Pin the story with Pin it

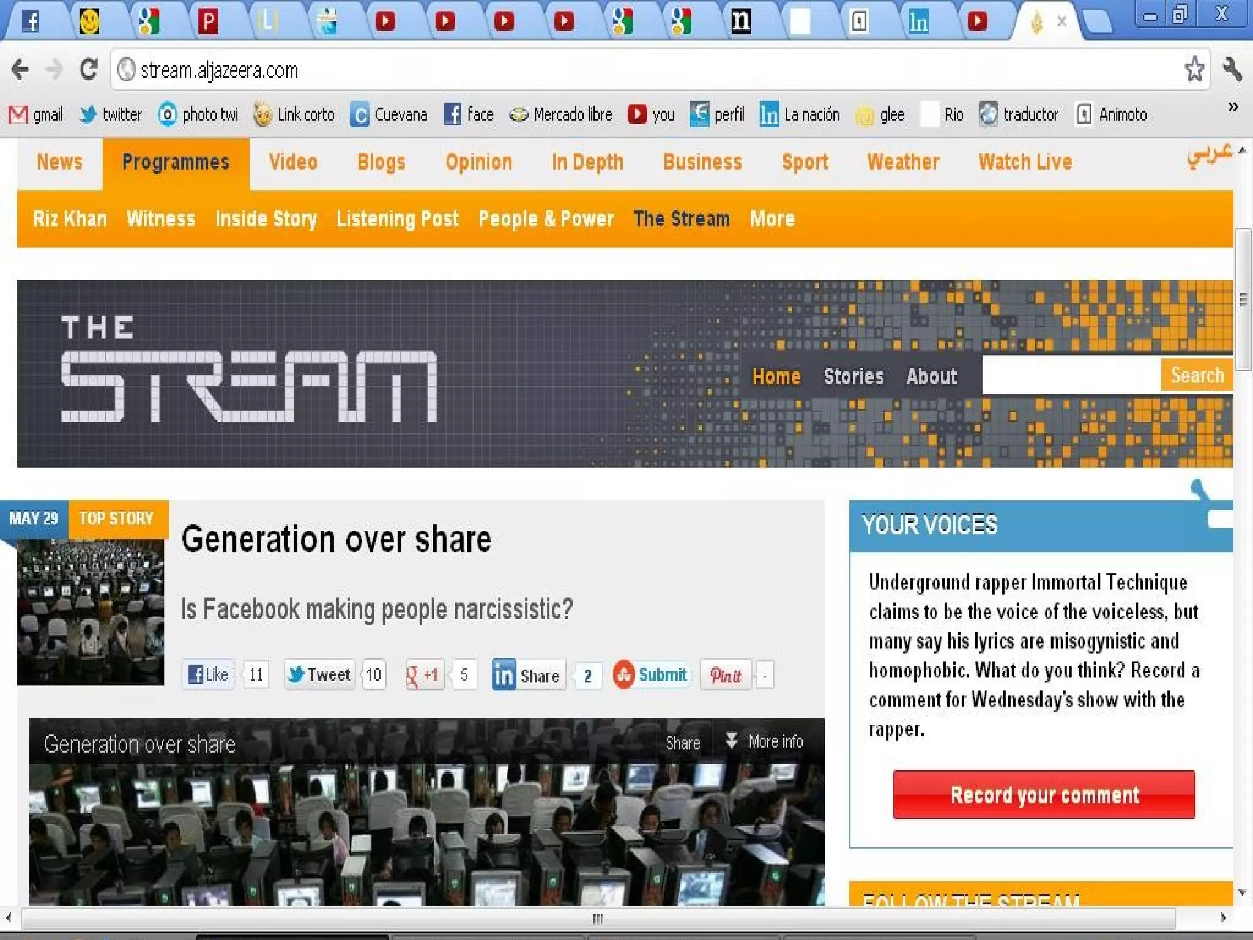(726, 675)
